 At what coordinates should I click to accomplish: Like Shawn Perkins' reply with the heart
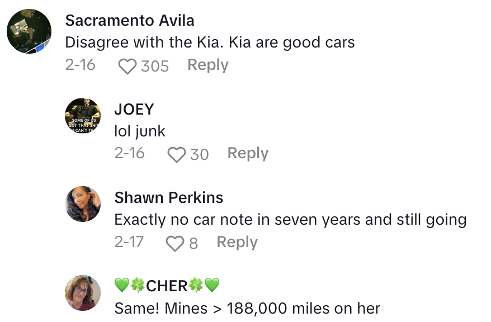click(x=175, y=243)
